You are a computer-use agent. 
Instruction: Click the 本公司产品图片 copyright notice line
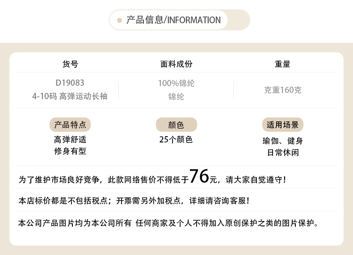coord(168,222)
